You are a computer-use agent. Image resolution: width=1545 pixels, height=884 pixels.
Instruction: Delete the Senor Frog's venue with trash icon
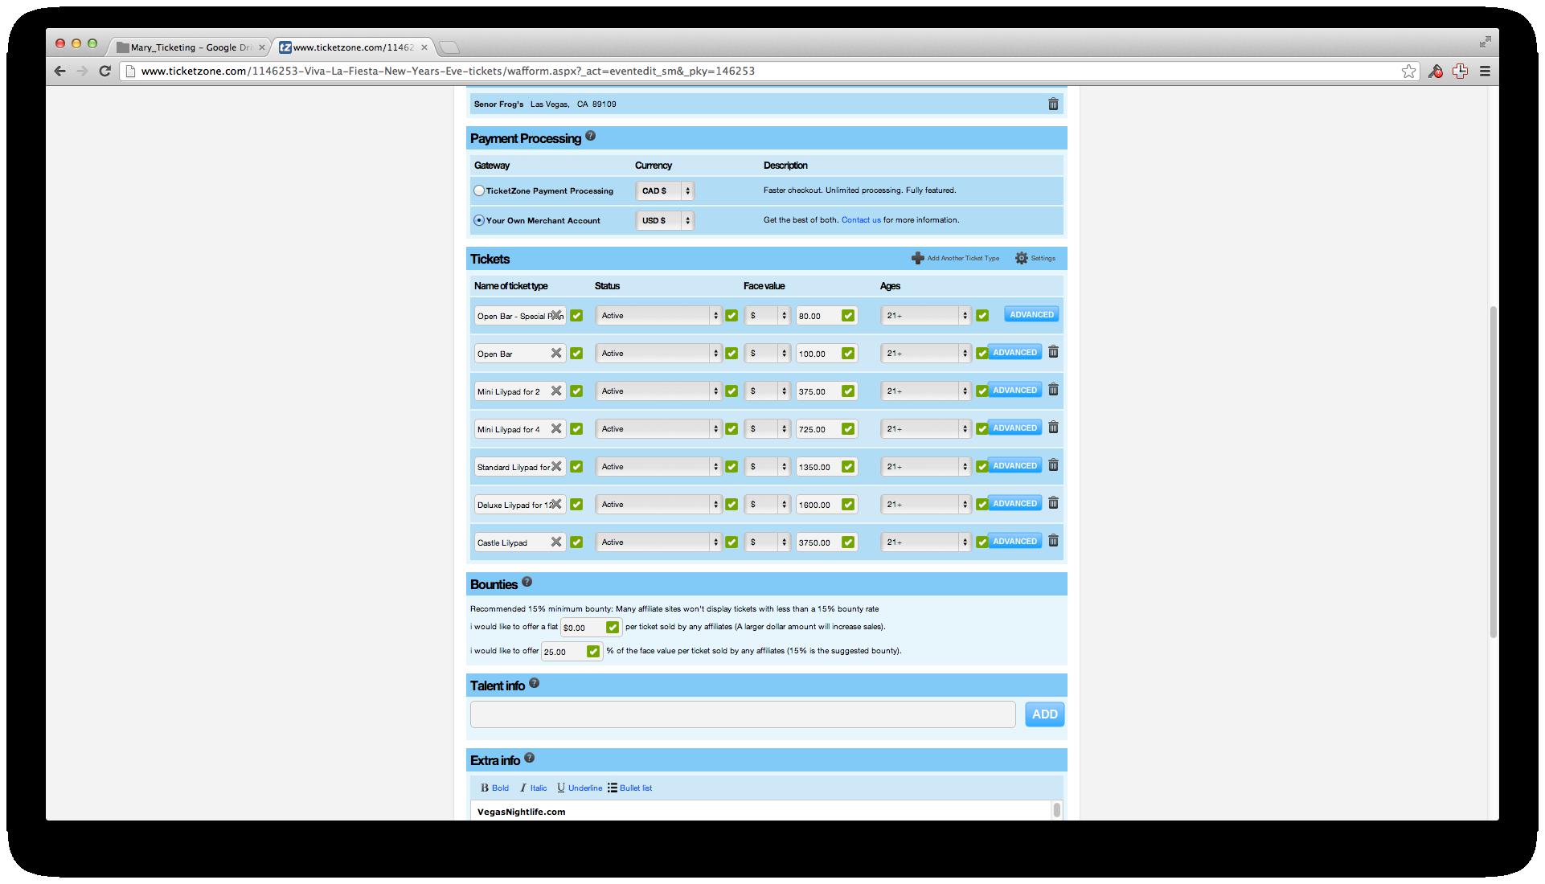pos(1053,104)
